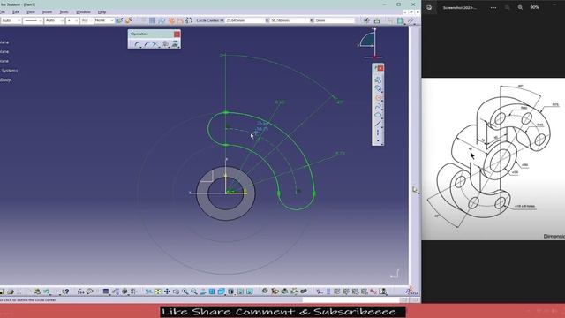Open the See More menu in photo viewer

tap(493, 7)
